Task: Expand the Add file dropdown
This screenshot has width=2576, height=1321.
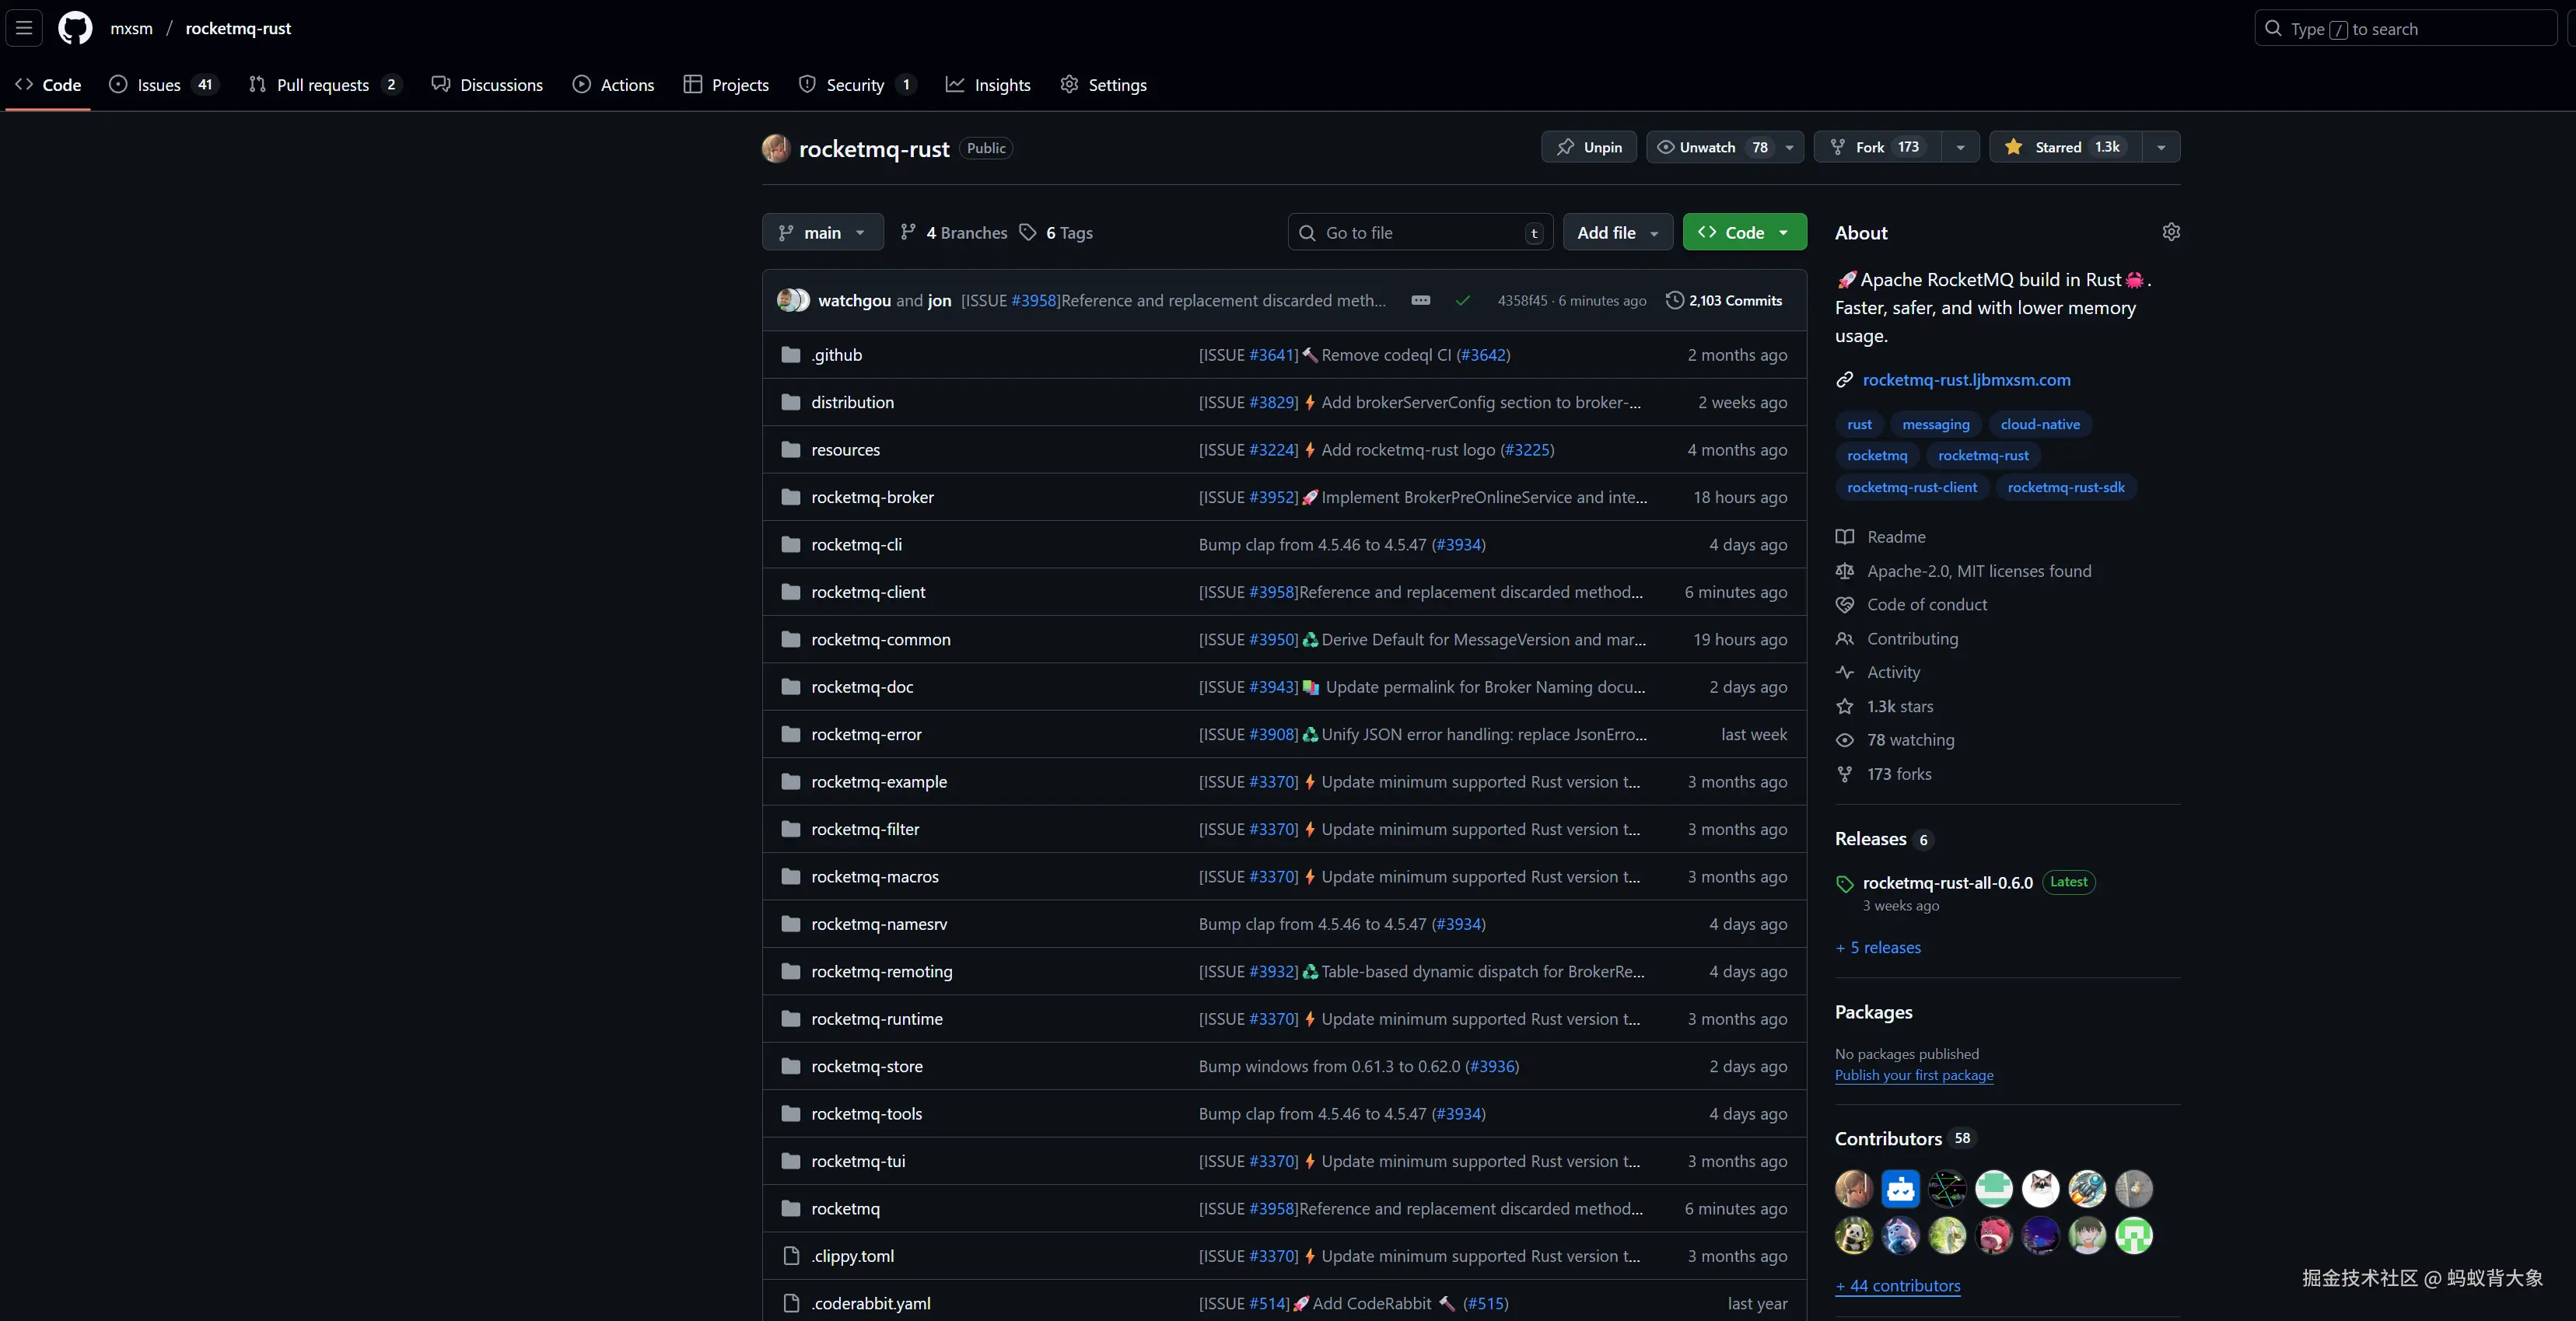Action: coord(1617,232)
